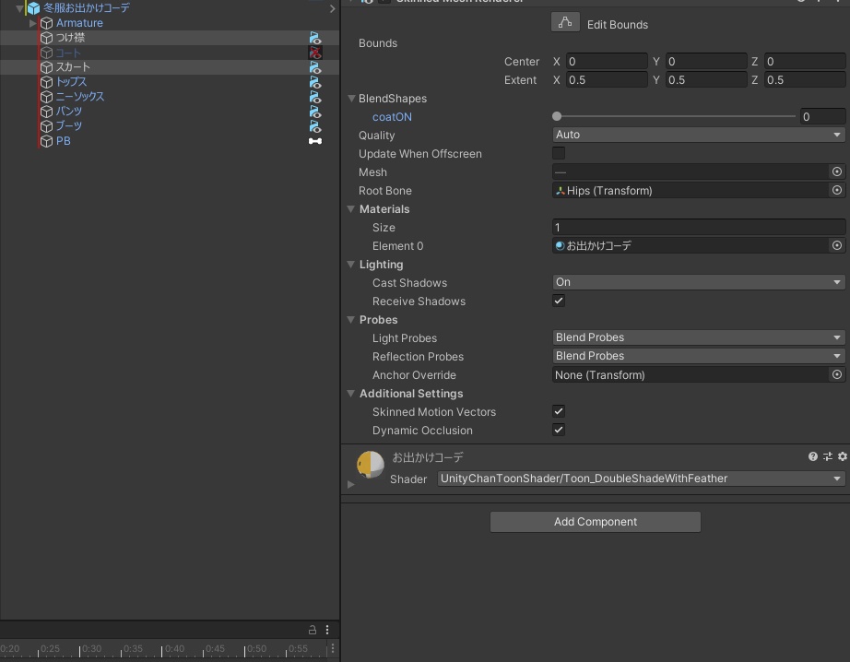Select the スカート row in the hierarchy

pyautogui.click(x=170, y=67)
